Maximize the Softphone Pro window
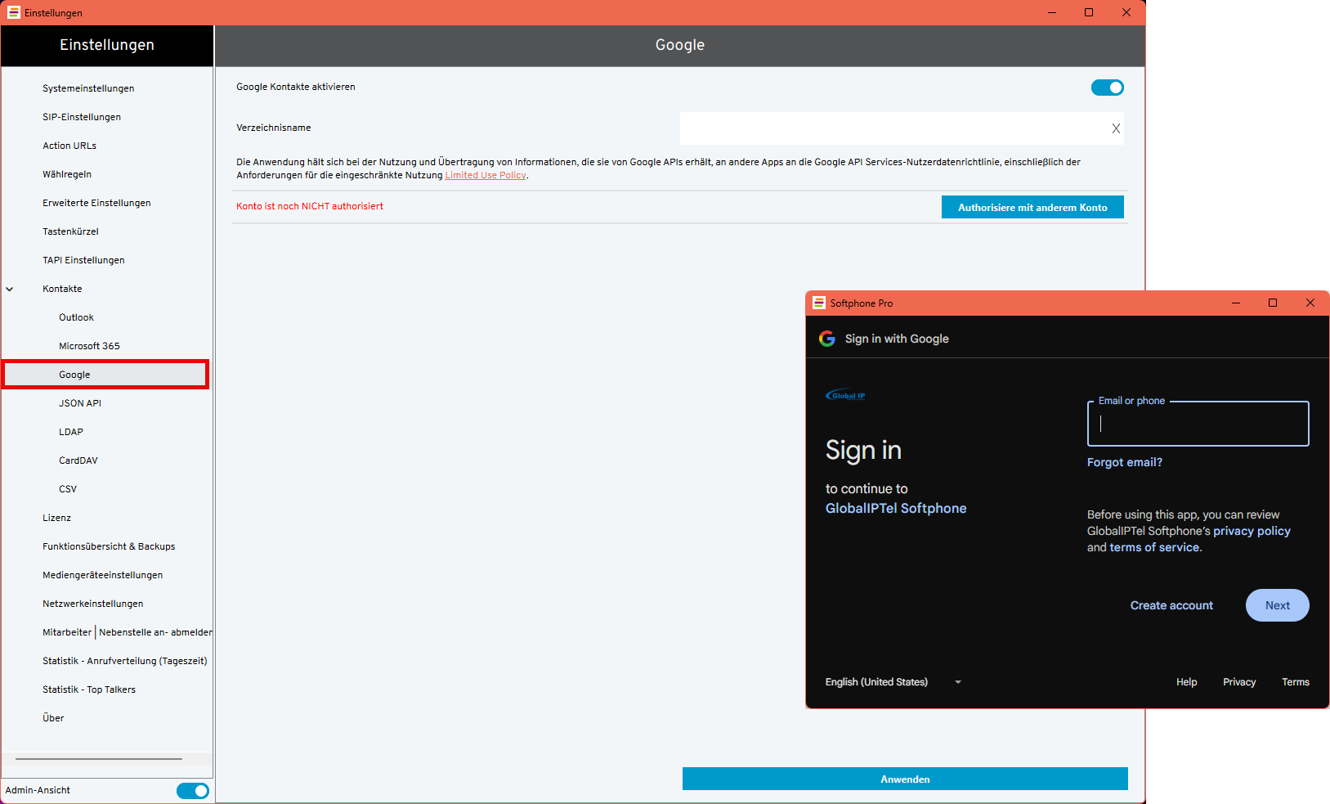Screen dimensions: 1330x804 pos(1273,303)
